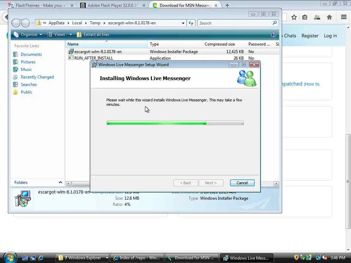This screenshot has width=351, height=263.
Task: Click the system clock 3:46 PM
Action: click(338, 258)
